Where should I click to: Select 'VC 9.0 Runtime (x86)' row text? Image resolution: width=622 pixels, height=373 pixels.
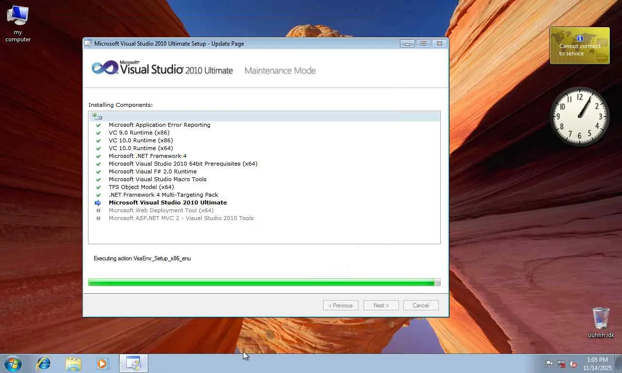(x=139, y=133)
